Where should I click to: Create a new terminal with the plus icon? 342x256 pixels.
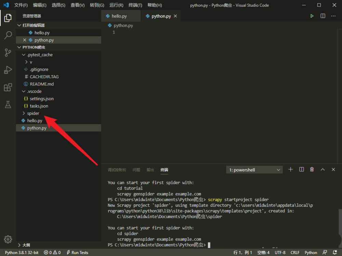click(290, 169)
